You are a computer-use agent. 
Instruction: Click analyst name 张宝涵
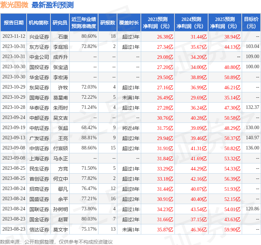[61, 67]
